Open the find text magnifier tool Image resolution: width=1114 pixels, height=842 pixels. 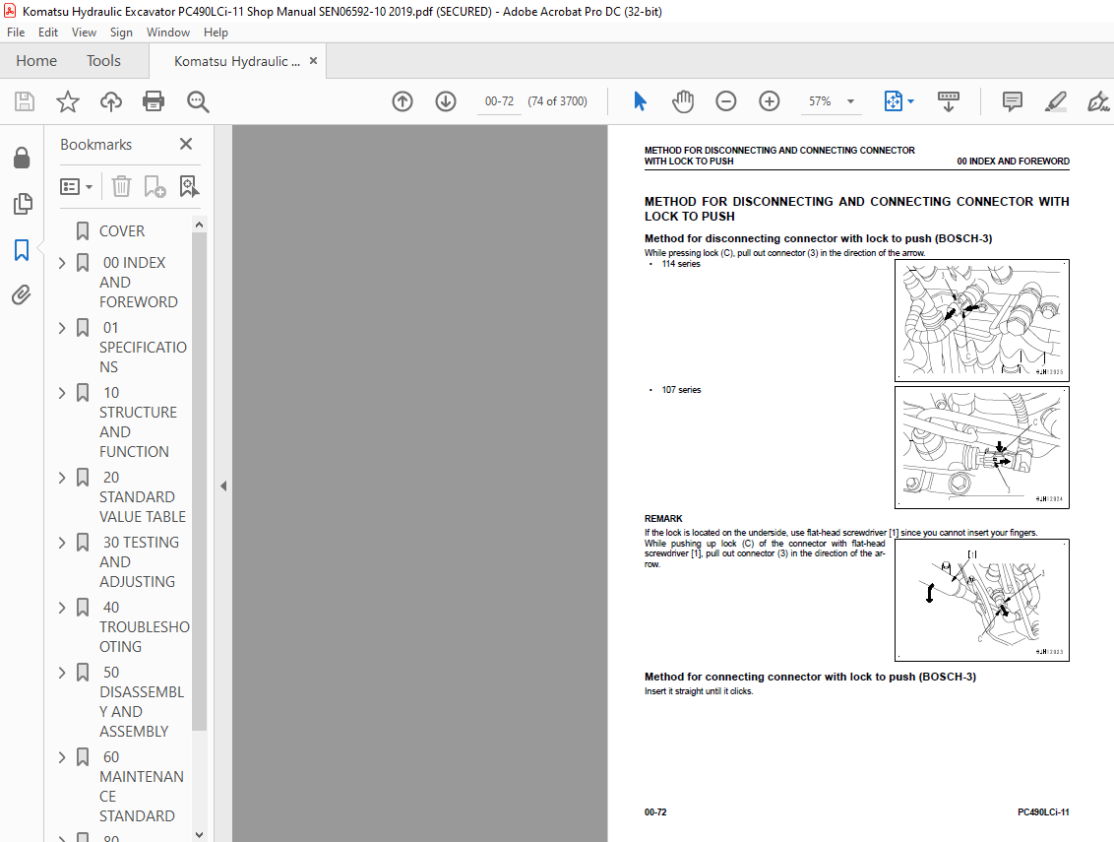tap(198, 101)
